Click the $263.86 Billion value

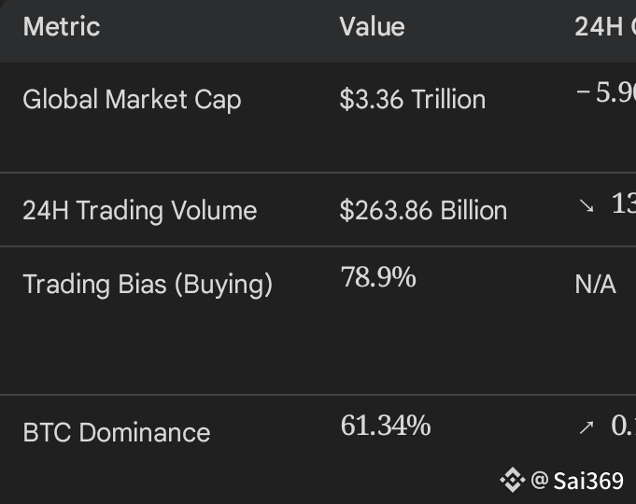(x=423, y=210)
